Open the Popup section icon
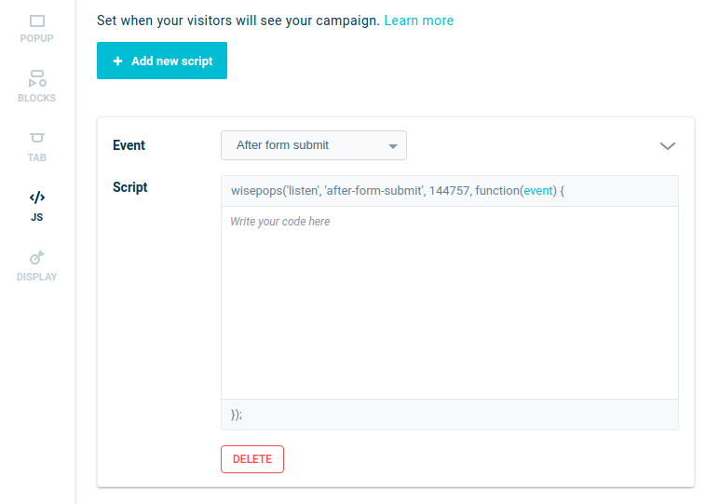This screenshot has width=719, height=504. pos(37,21)
